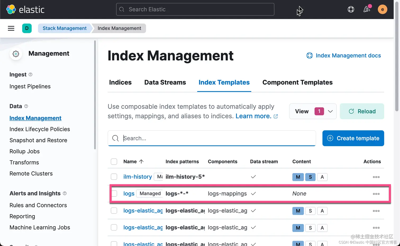Open the hamburger navigation menu
This screenshot has width=400, height=246.
[x=11, y=28]
